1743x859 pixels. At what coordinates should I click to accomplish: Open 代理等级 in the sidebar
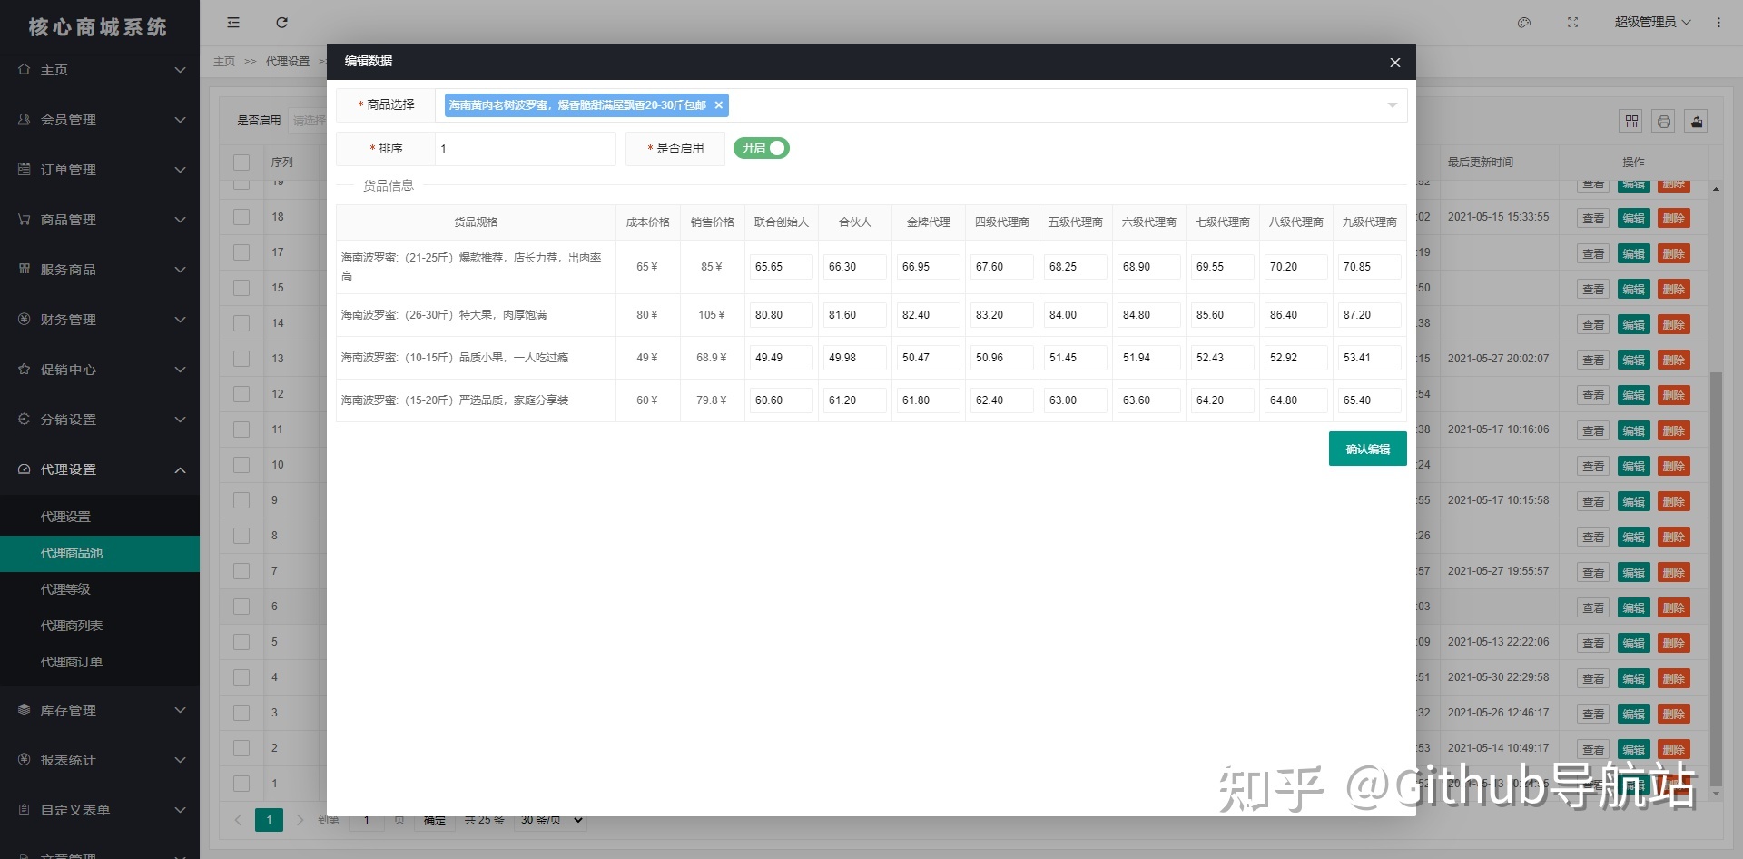click(65, 589)
